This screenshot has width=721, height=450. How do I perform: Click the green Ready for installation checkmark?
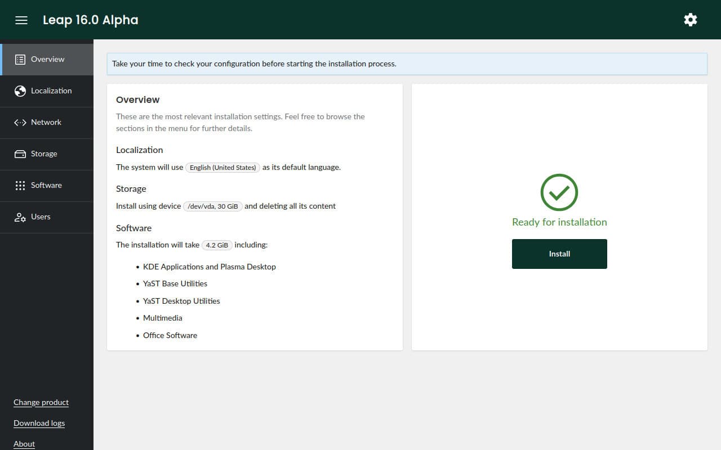559,191
